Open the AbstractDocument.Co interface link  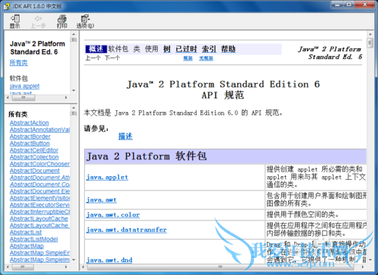[x=39, y=184]
